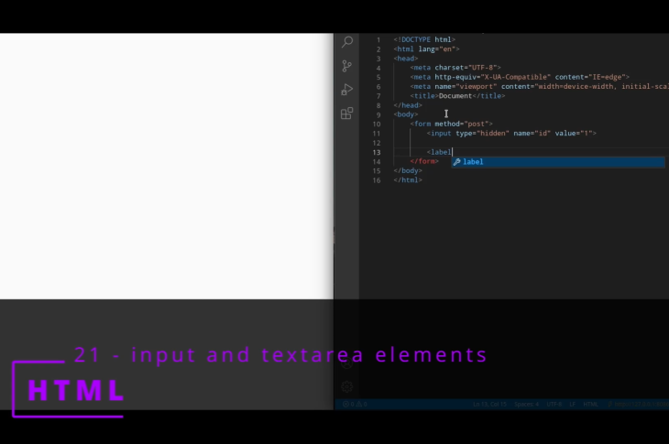669x444 pixels.
Task: Select the LF end-of-line sequence option
Action: click(x=572, y=404)
